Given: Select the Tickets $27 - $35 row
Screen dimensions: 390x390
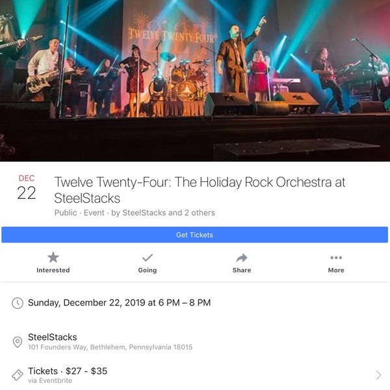Looking at the screenshot, I should [x=195, y=375].
